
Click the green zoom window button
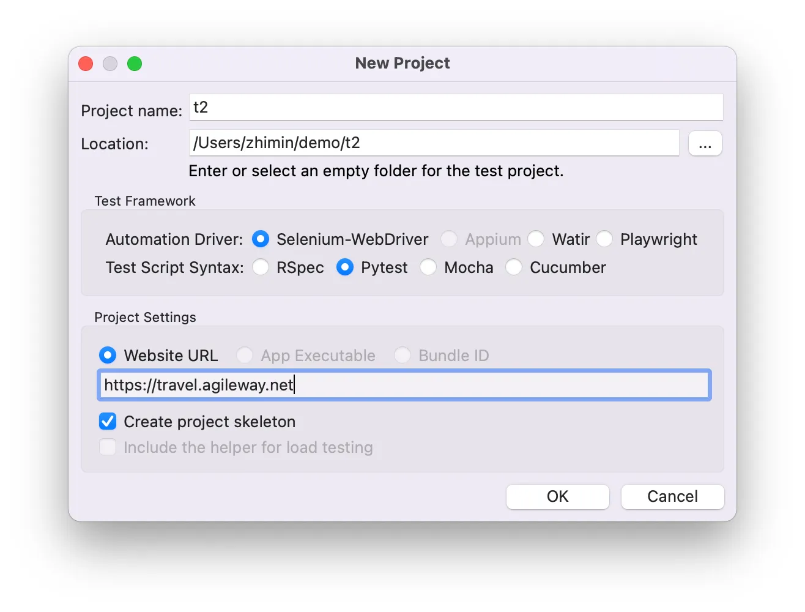pos(135,64)
